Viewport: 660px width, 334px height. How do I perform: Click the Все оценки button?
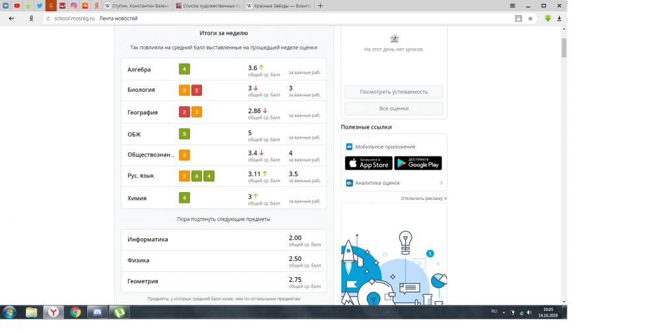click(x=393, y=108)
